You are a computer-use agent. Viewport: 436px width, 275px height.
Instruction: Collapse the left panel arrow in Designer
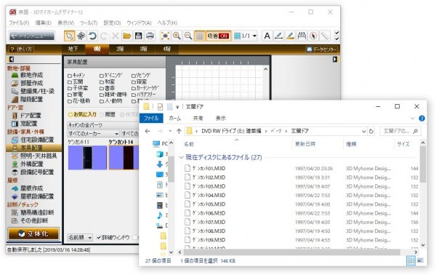[x=12, y=59]
